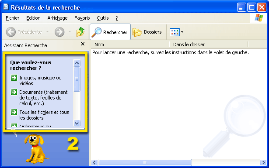Open the Fichier menu
This screenshot has width=269, height=168.
click(x=13, y=18)
